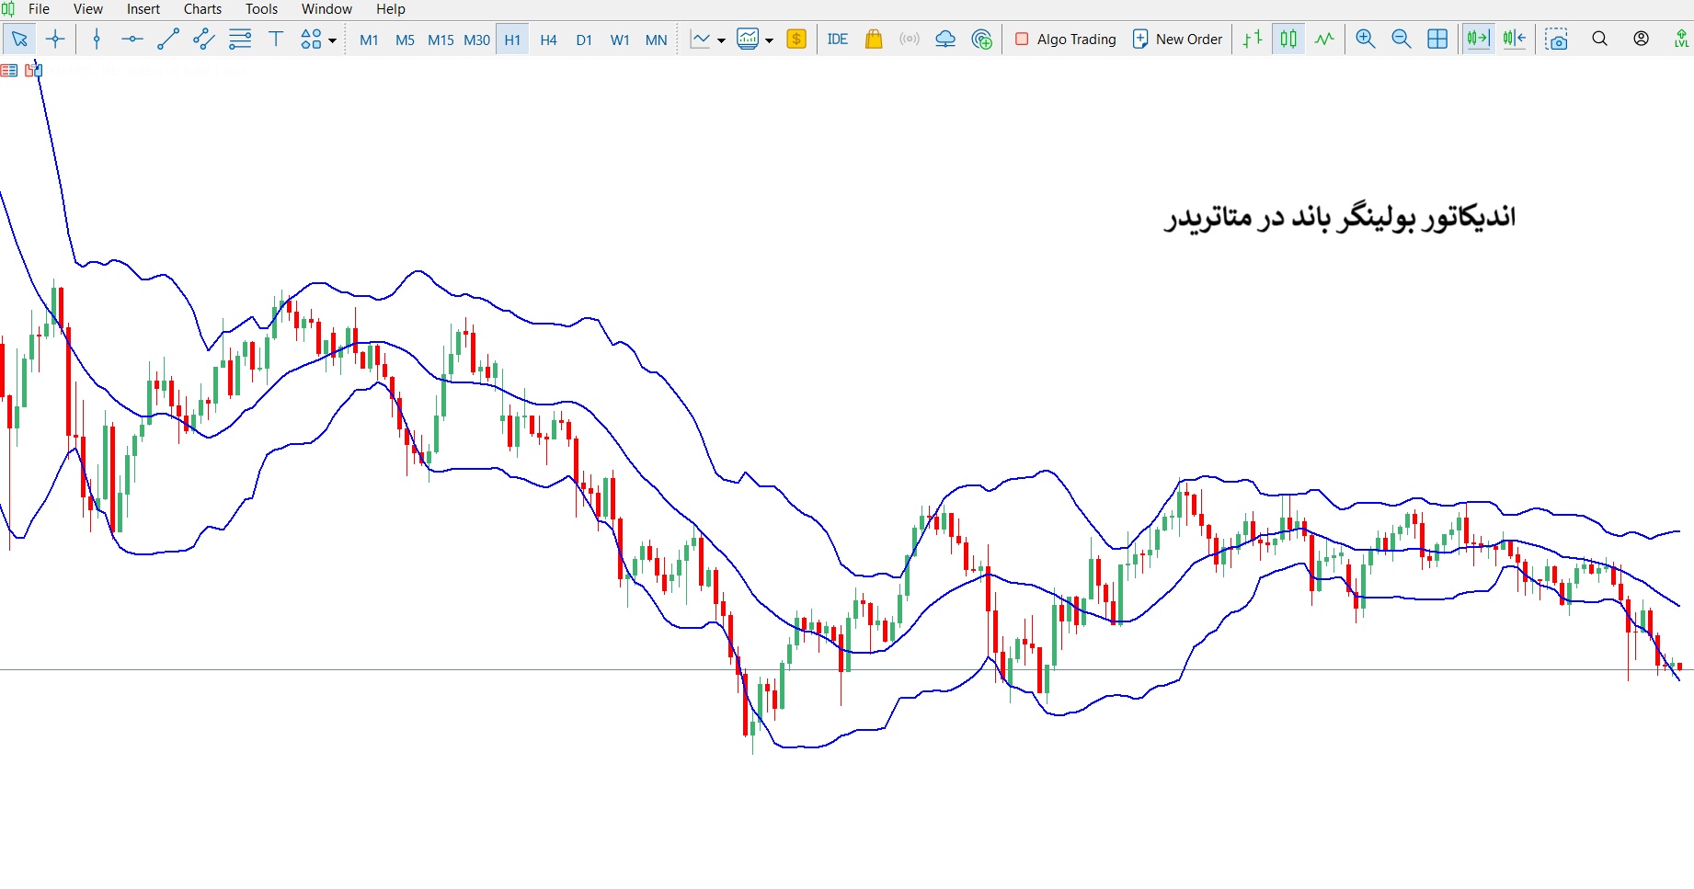1694x889 pixels.
Task: Switch chart to M15 timeframe
Action: (x=441, y=40)
